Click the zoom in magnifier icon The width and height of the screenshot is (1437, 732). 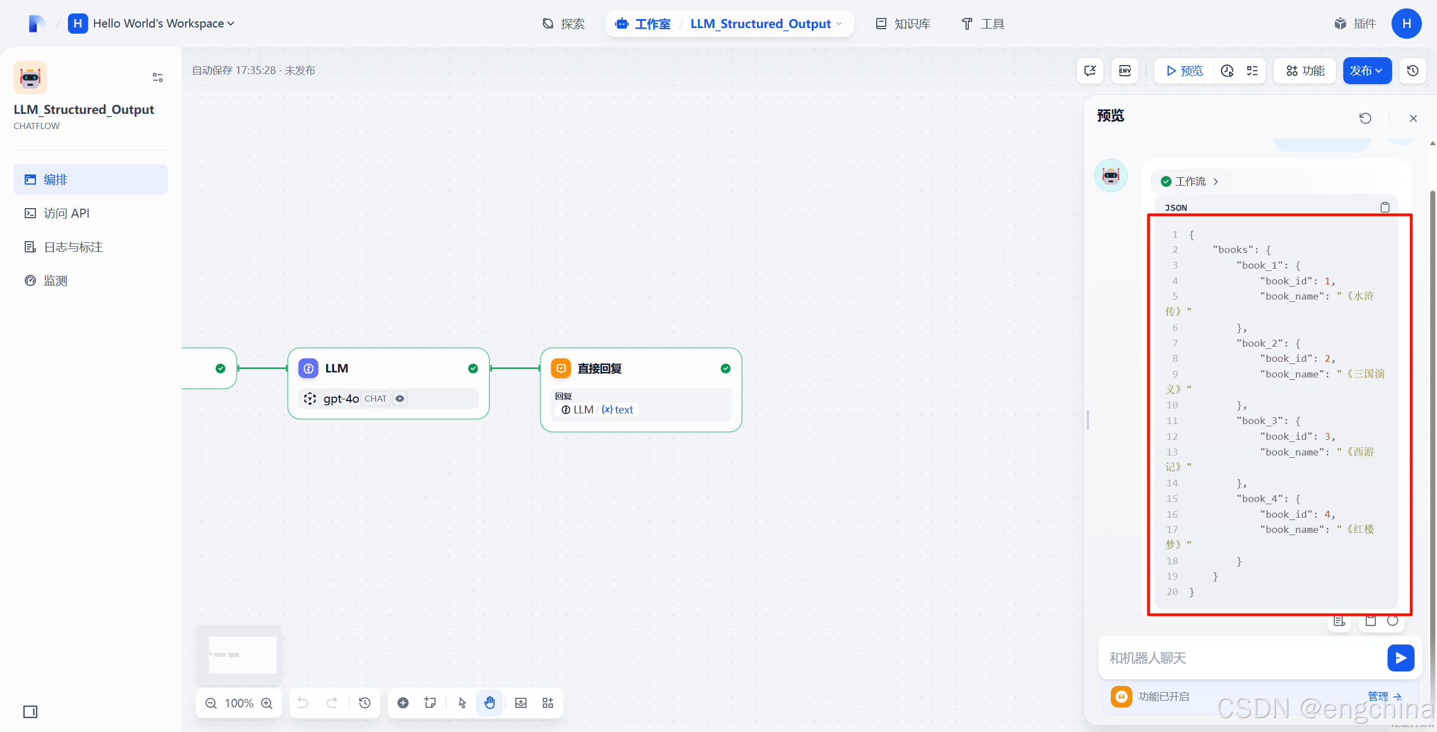pyautogui.click(x=267, y=703)
